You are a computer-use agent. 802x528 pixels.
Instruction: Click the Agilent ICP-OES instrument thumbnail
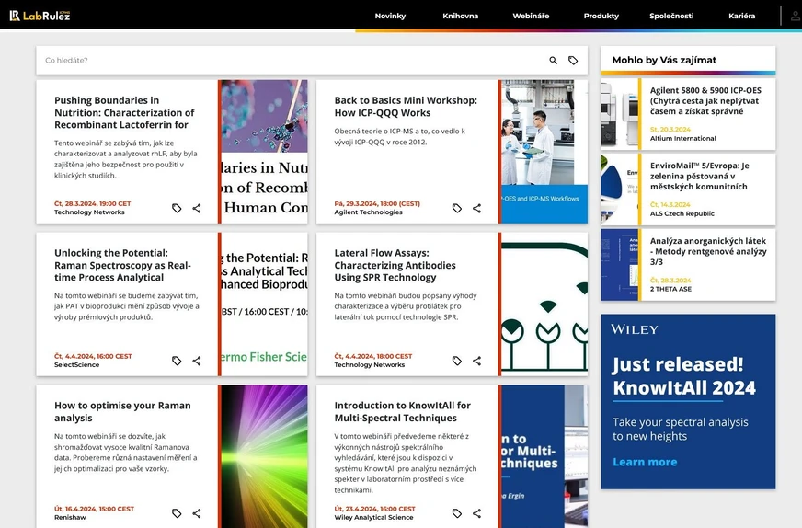click(619, 114)
